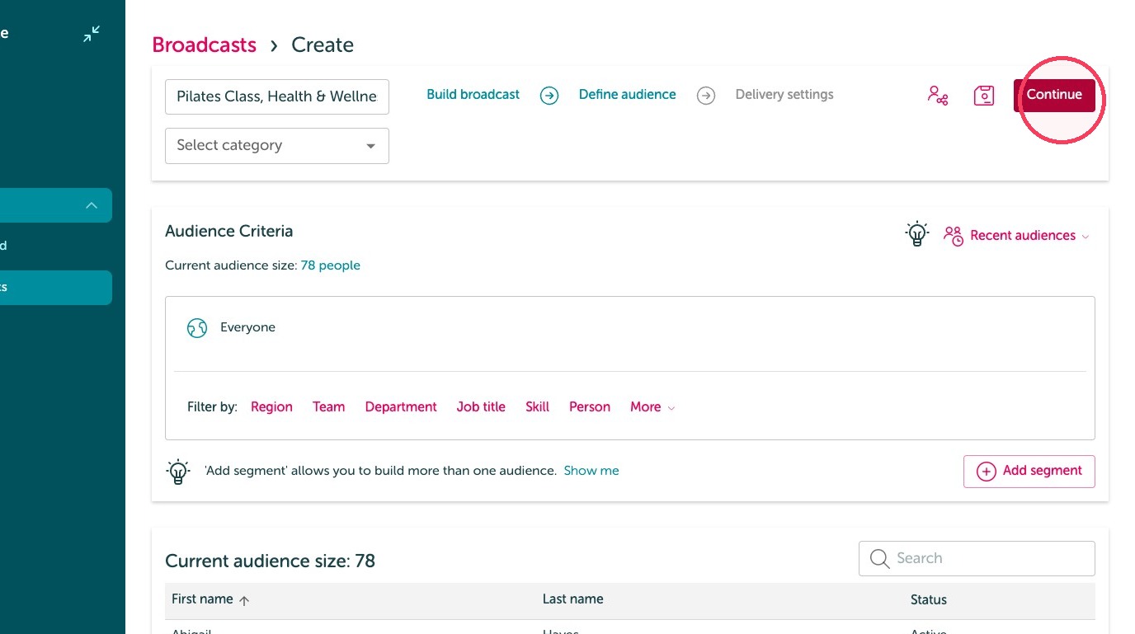Click the magnifier icon in the search box
Screen dimensions: 1135x634
[880, 559]
